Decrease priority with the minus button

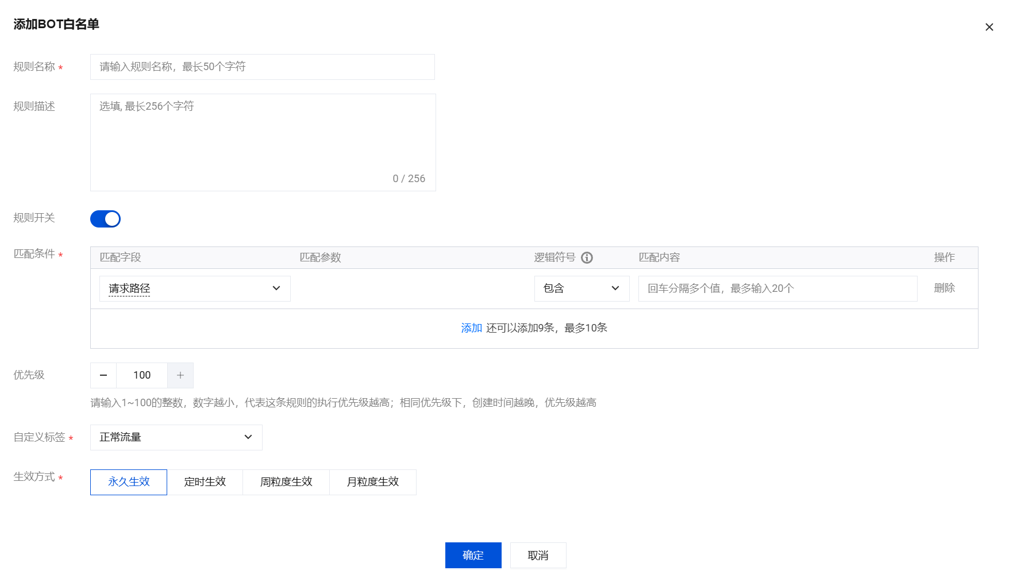click(x=103, y=375)
